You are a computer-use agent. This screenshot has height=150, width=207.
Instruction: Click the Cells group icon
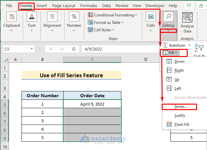[x=151, y=16]
